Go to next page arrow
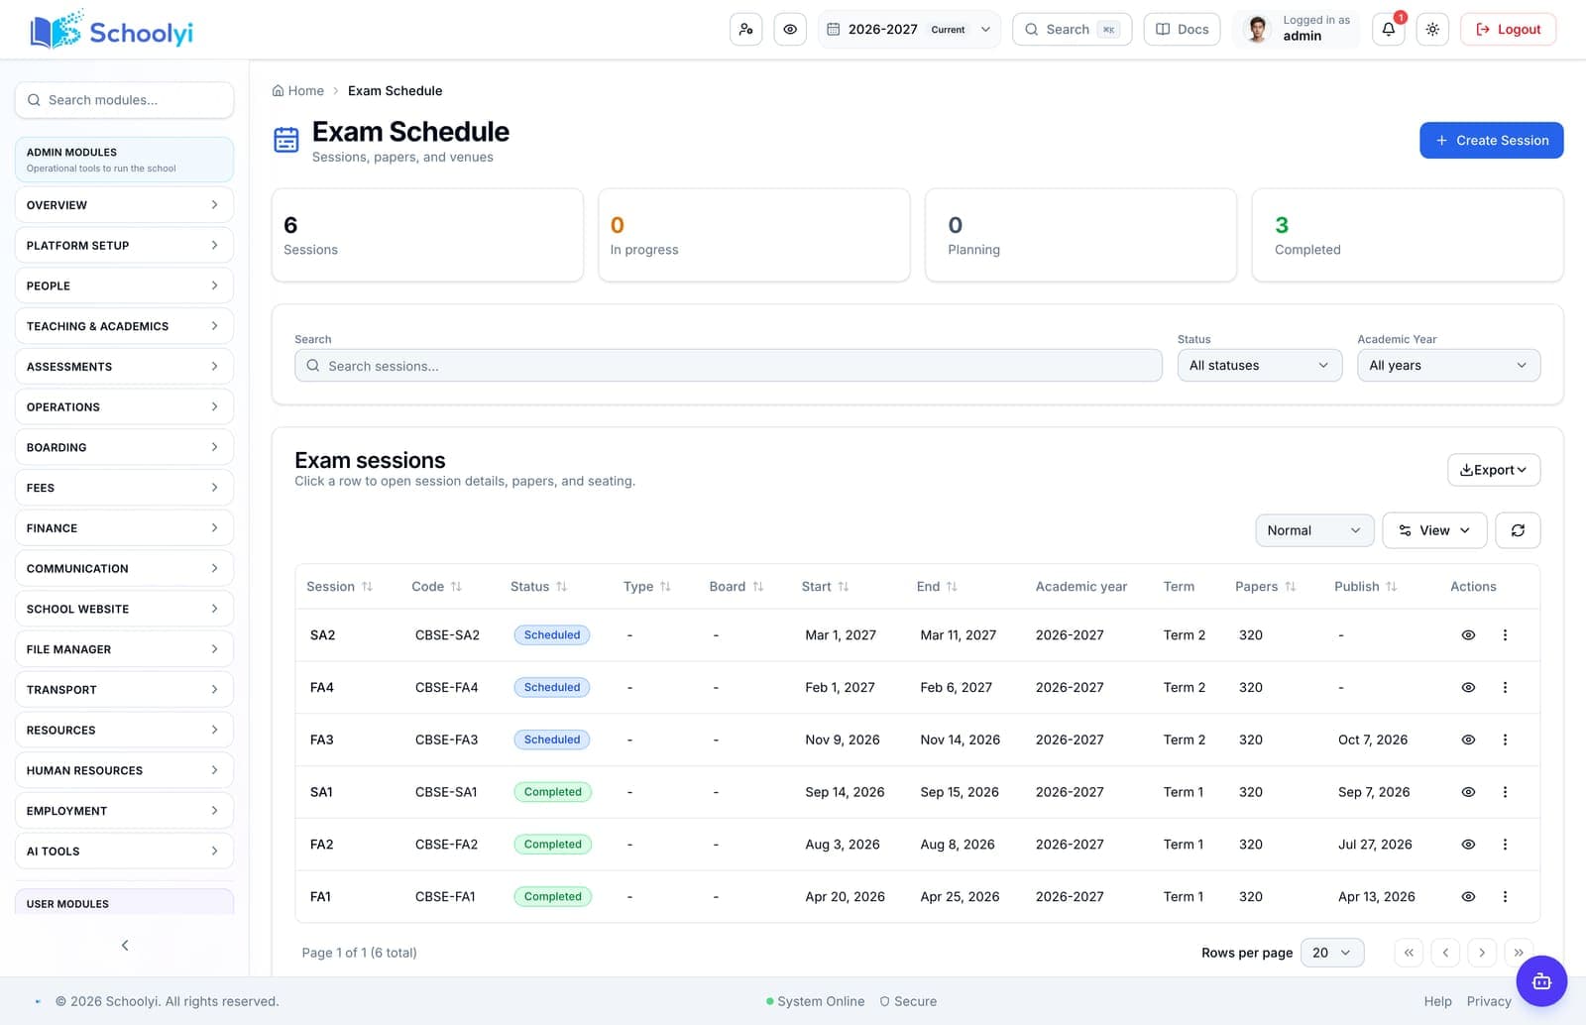This screenshot has width=1586, height=1025. (x=1482, y=953)
